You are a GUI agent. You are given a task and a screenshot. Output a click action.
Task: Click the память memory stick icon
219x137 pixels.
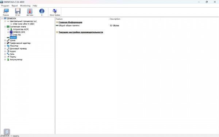(8, 38)
